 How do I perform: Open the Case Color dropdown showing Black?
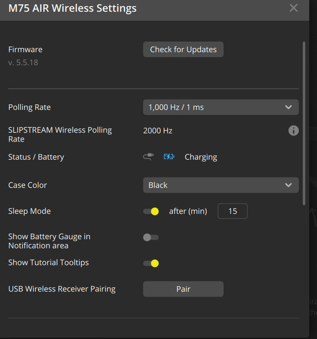(x=221, y=185)
